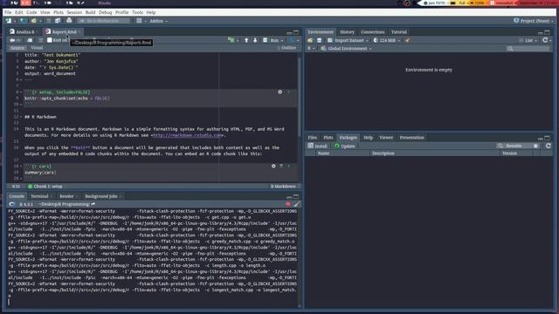Interrupt R with the red stop icon
Screen dimensions: 559x314
coord(288,204)
